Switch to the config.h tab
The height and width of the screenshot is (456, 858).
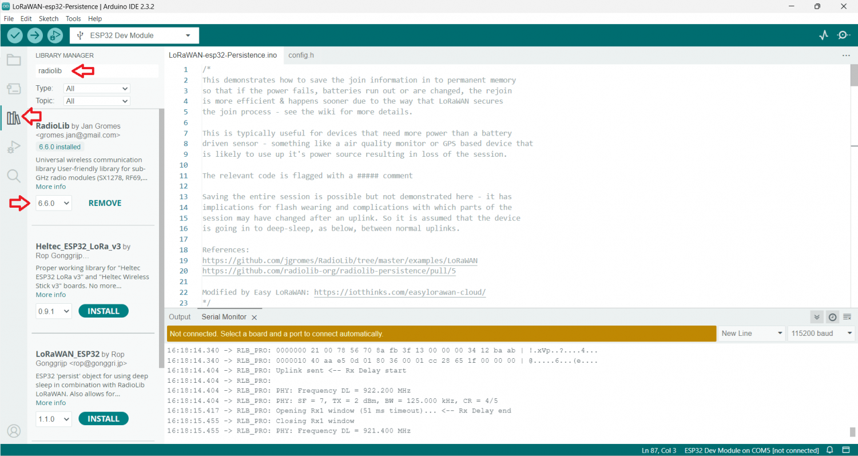tap(301, 55)
